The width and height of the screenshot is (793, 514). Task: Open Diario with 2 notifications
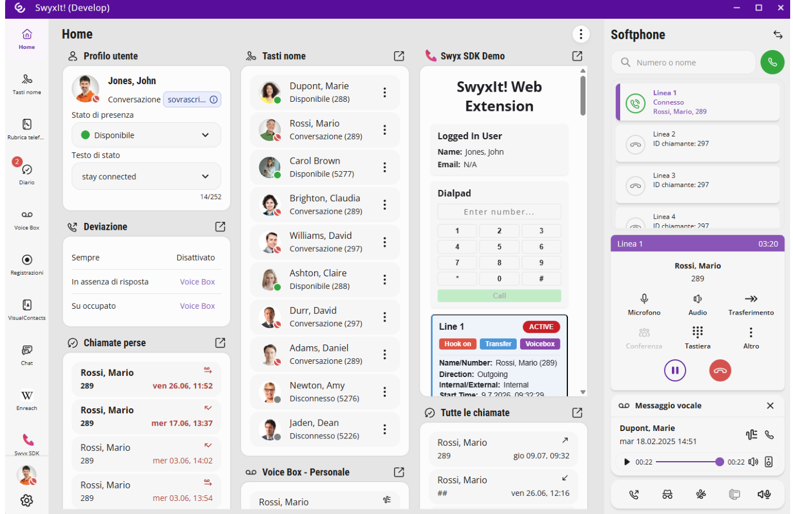pos(27,173)
